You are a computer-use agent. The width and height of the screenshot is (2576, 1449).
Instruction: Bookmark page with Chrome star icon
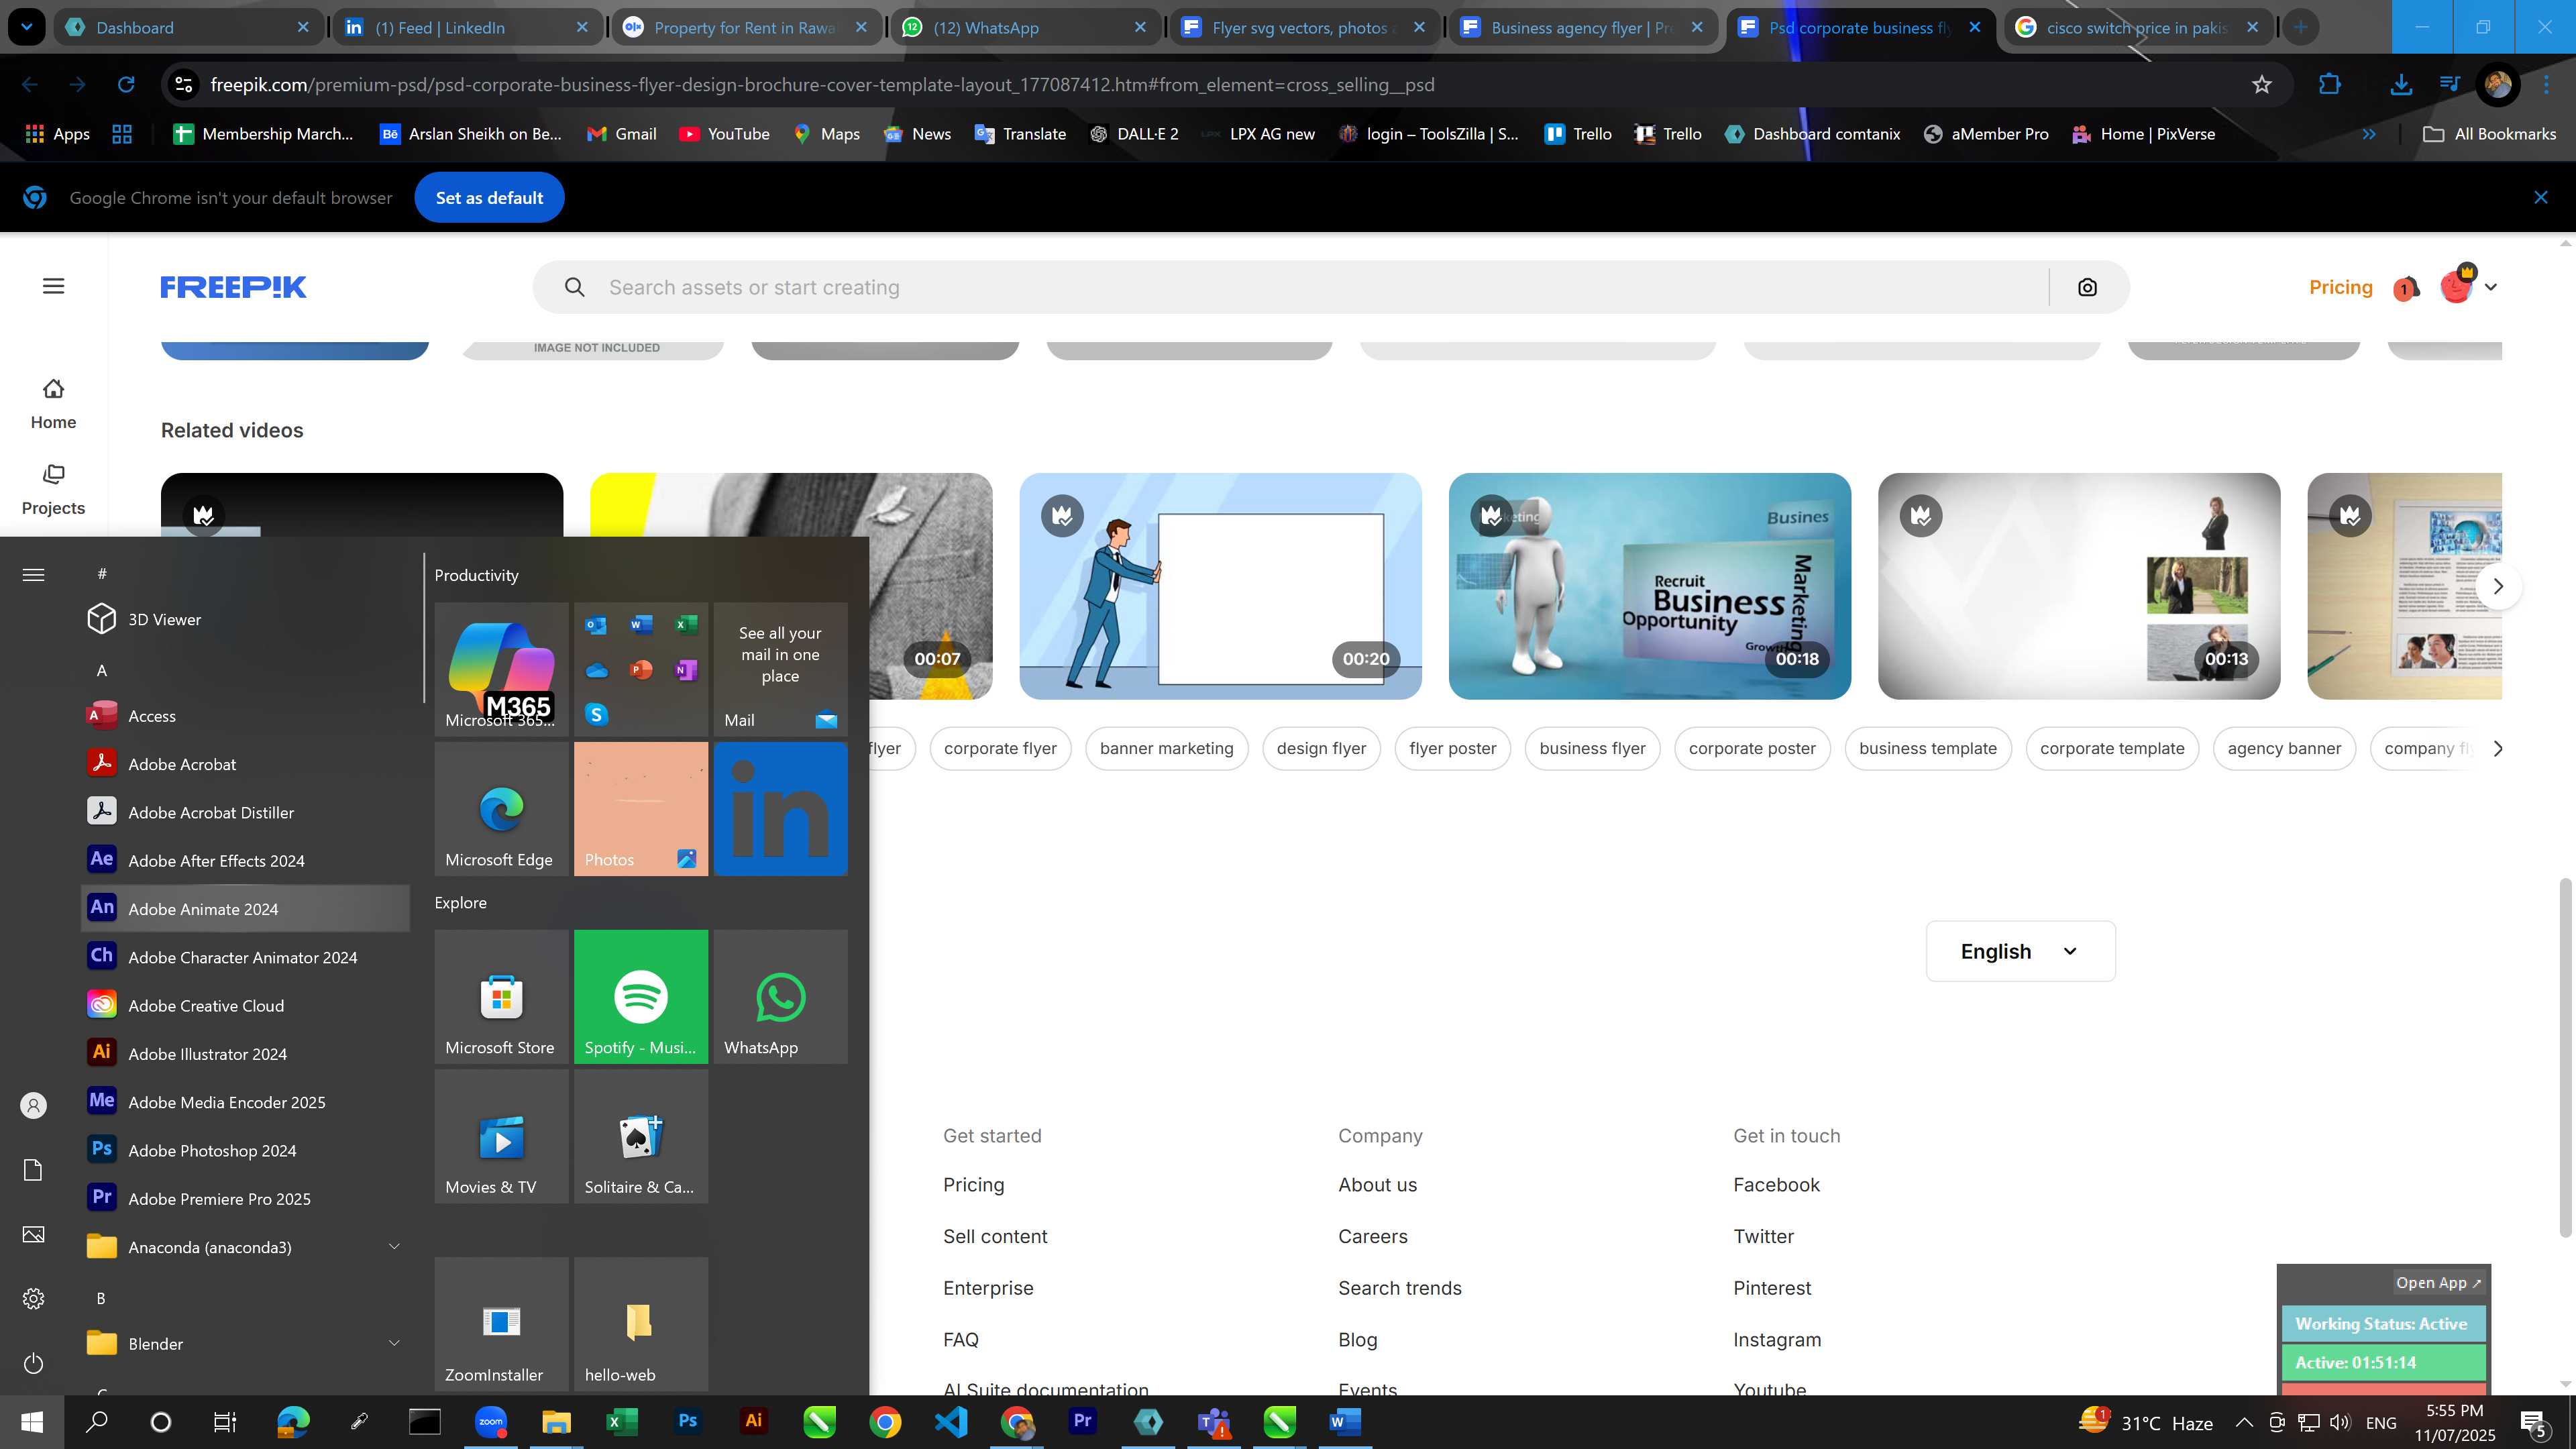[2262, 85]
